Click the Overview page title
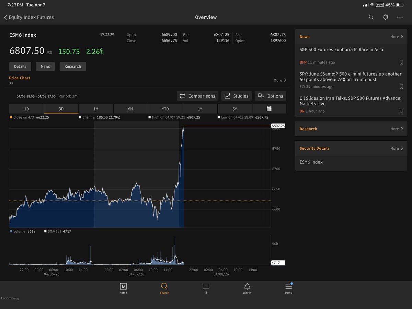This screenshot has width=412, height=309. (x=206, y=17)
